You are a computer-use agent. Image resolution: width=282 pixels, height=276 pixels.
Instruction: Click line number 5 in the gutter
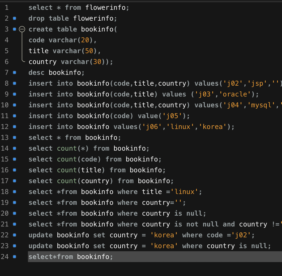pyautogui.click(x=6, y=51)
